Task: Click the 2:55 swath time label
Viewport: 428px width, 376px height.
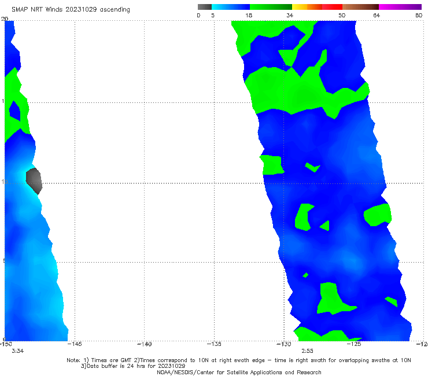Action: (307, 351)
